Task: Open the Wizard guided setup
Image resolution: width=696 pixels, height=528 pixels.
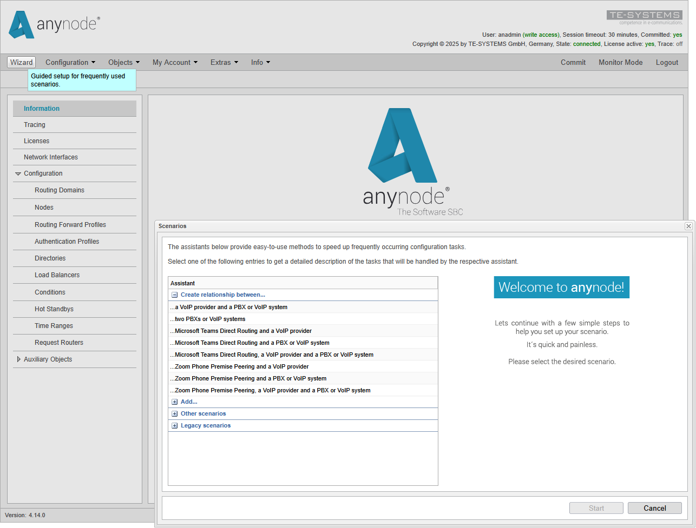Action: click(21, 62)
